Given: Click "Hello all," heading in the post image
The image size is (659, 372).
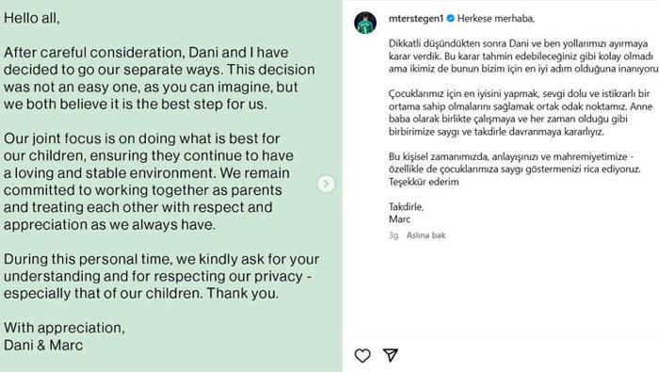Looking at the screenshot, I should [x=32, y=18].
